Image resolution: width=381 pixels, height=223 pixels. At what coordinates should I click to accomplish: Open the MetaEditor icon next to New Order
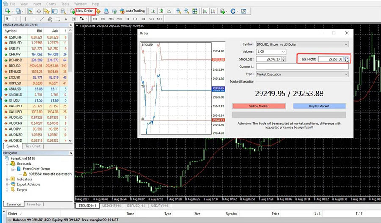click(x=98, y=11)
